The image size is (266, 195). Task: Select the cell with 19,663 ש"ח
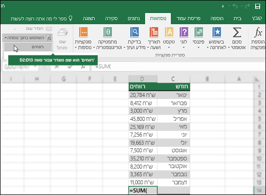point(143,143)
